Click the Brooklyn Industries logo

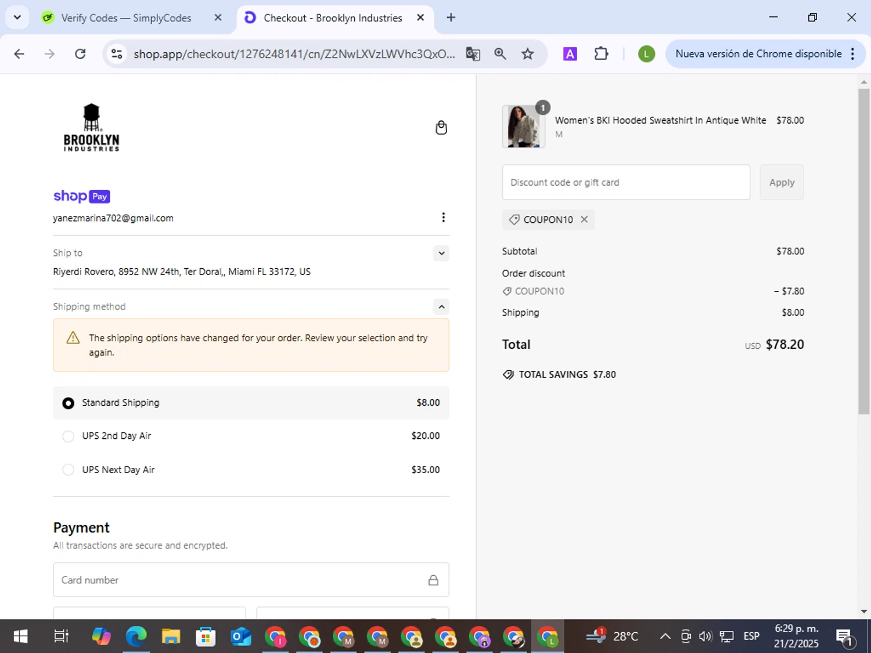tap(91, 128)
